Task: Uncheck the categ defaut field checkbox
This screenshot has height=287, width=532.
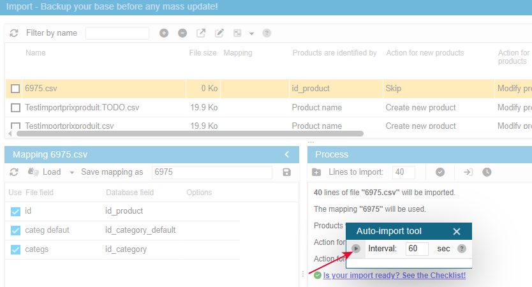Action: click(x=15, y=230)
